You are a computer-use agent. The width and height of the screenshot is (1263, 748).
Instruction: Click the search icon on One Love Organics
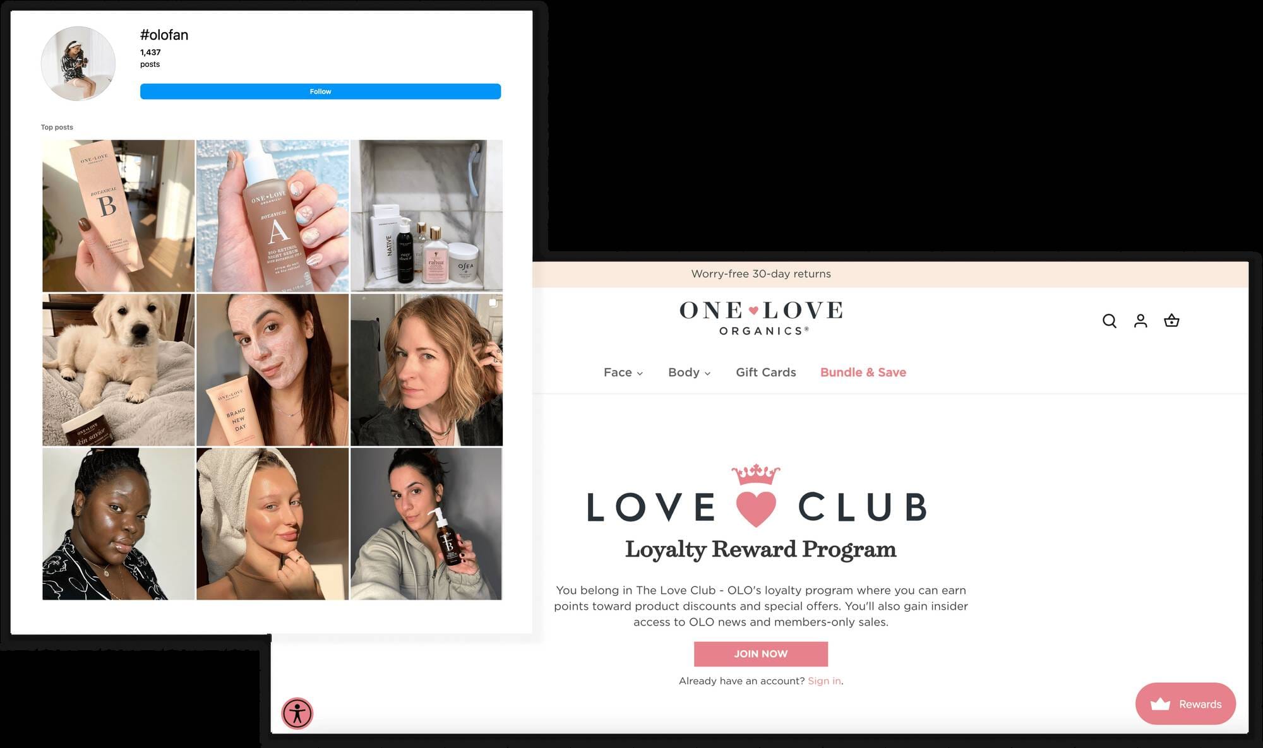click(x=1110, y=321)
